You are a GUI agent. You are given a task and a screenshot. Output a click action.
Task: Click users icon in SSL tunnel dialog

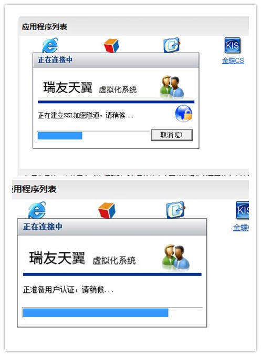tap(172, 87)
